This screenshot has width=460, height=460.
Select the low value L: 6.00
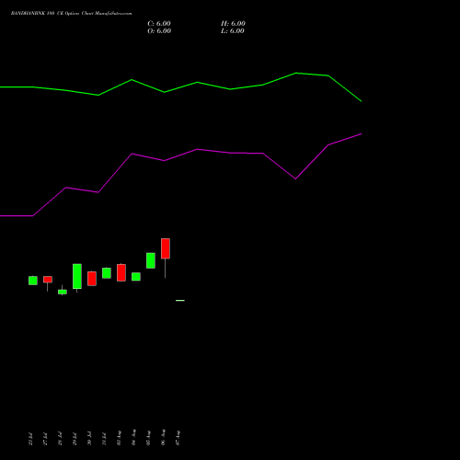tap(233, 31)
